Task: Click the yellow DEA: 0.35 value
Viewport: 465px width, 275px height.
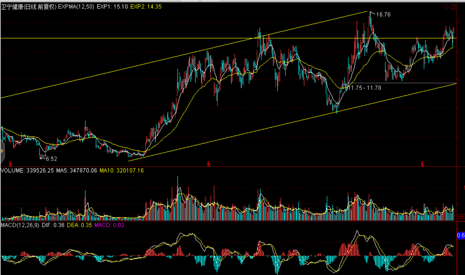Action: [x=79, y=225]
